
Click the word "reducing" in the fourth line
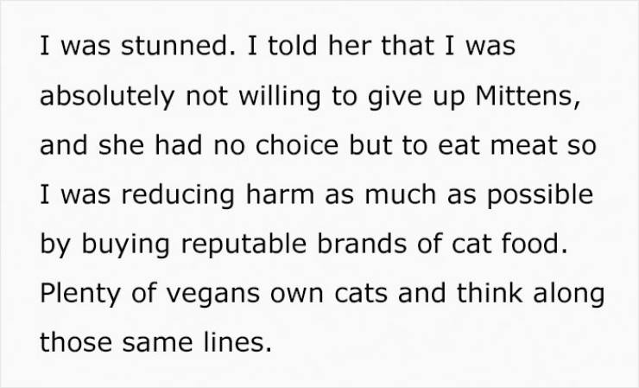178,197
